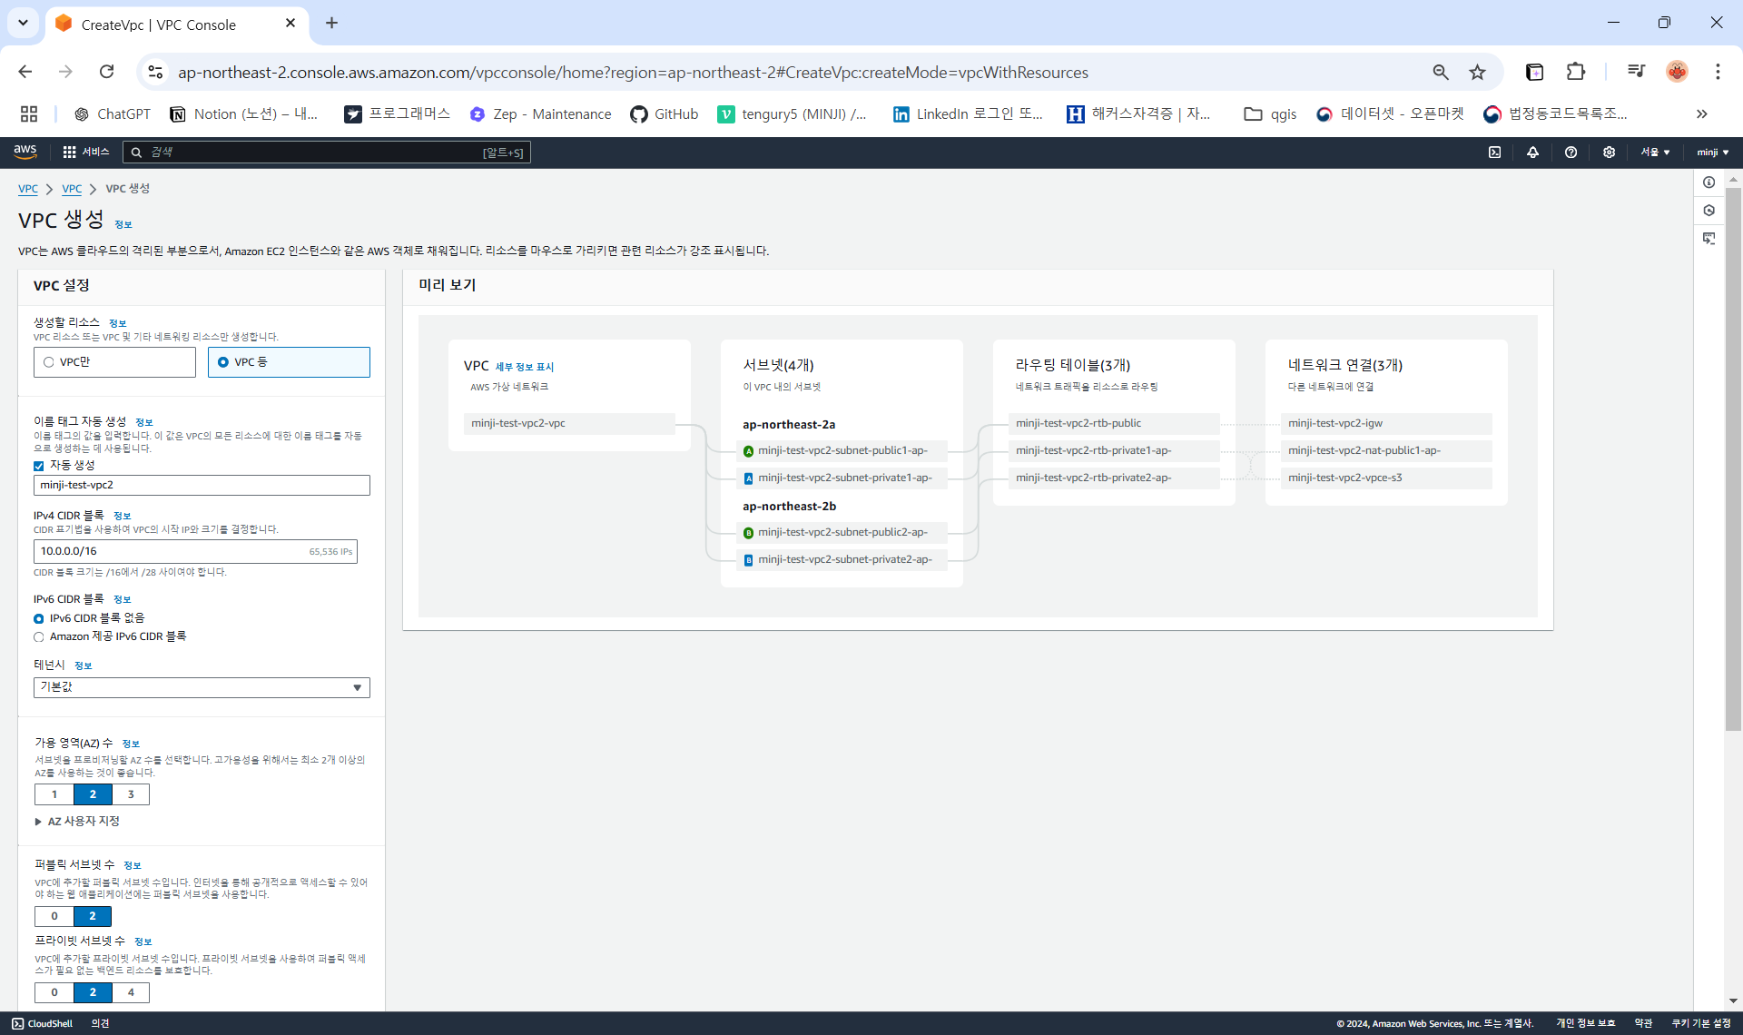Screen dimensions: 1743x1035
Task: Select 'IPv6 CIDR 블록 없음' radio button
Action: [x=39, y=618]
